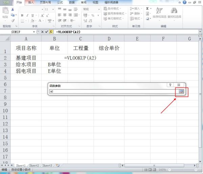Align text right in cell

tap(70, 15)
